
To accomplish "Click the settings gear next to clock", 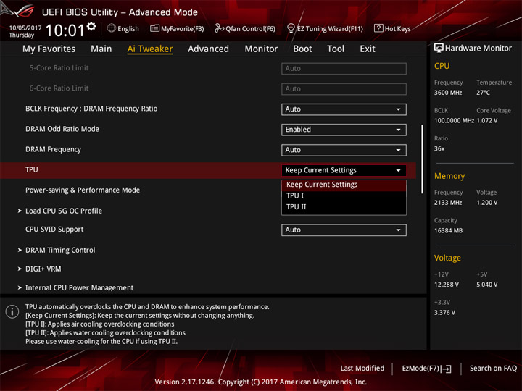I will point(91,27).
